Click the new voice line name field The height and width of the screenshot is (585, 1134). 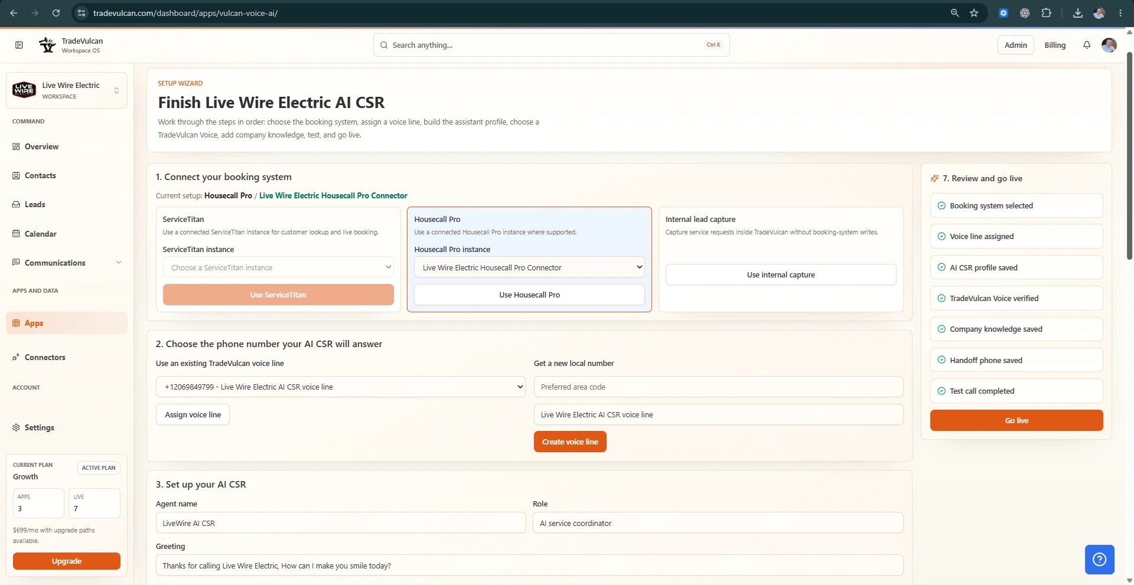pos(719,414)
